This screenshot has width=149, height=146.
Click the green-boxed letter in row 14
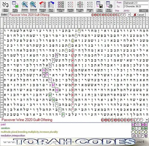click(50, 95)
